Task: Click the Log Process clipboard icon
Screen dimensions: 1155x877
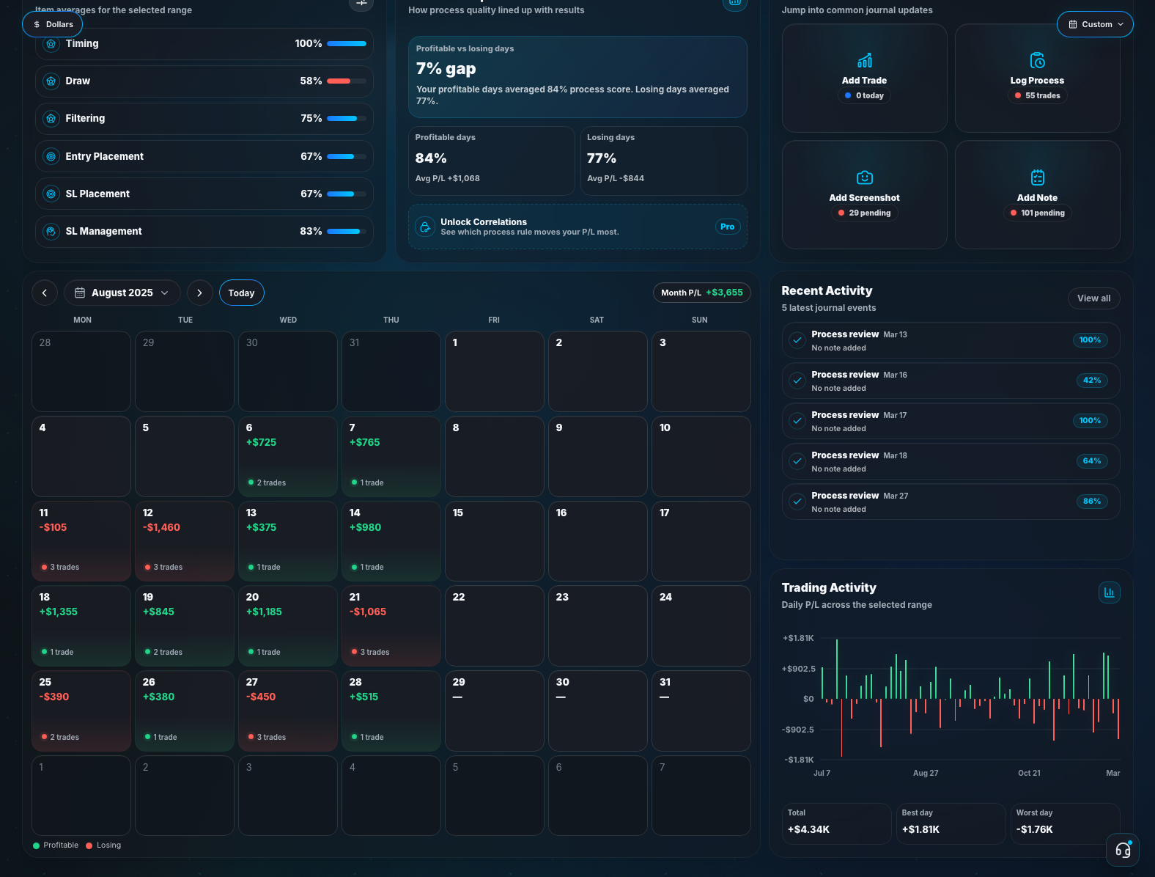Action: tap(1038, 60)
